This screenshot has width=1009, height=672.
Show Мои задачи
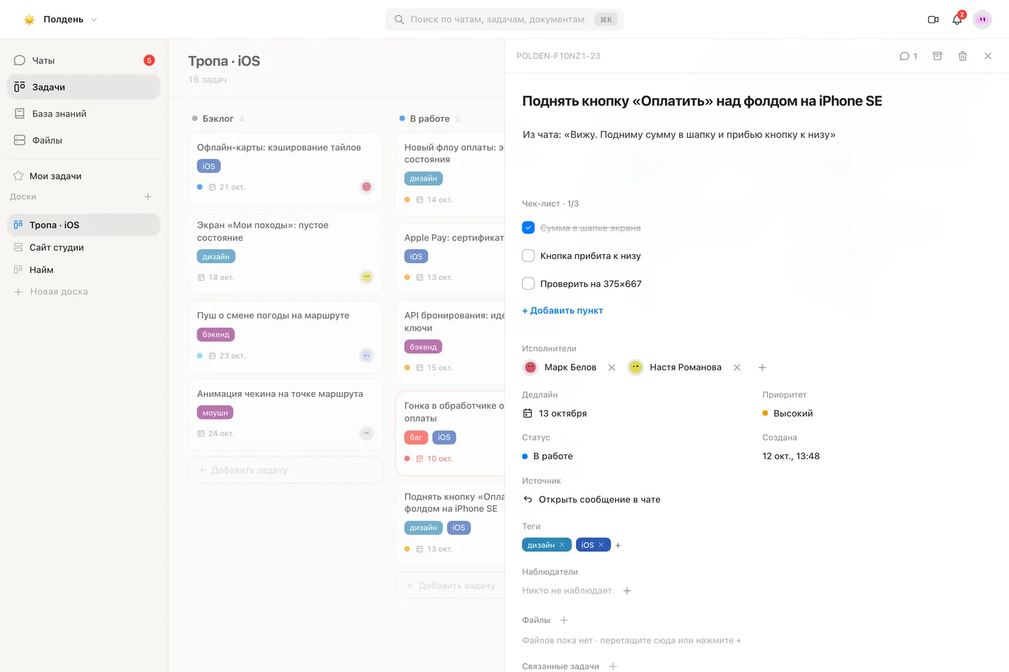pyautogui.click(x=83, y=176)
